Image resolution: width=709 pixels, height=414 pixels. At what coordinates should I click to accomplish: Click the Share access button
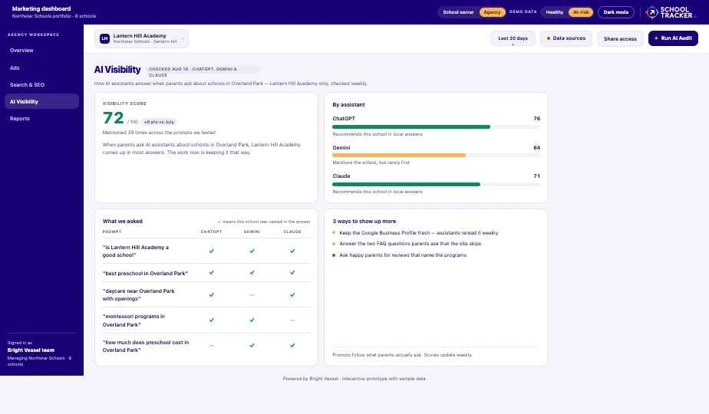620,38
